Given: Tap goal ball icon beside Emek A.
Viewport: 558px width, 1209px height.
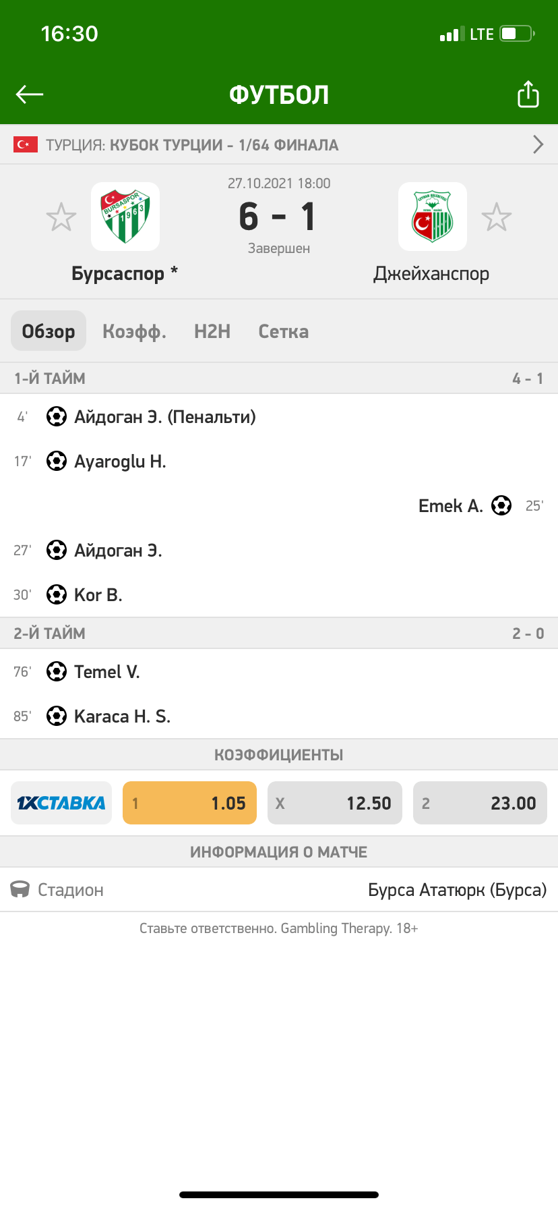Looking at the screenshot, I should point(501,505).
